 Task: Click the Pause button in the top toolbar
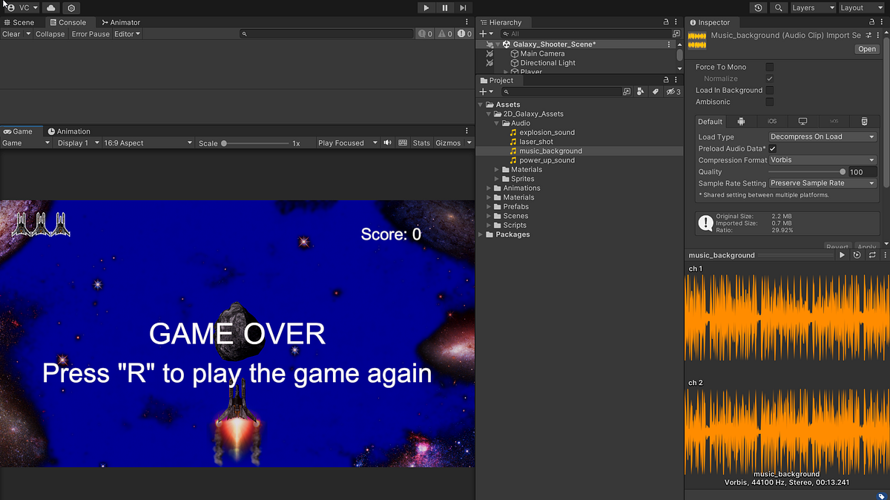point(444,7)
